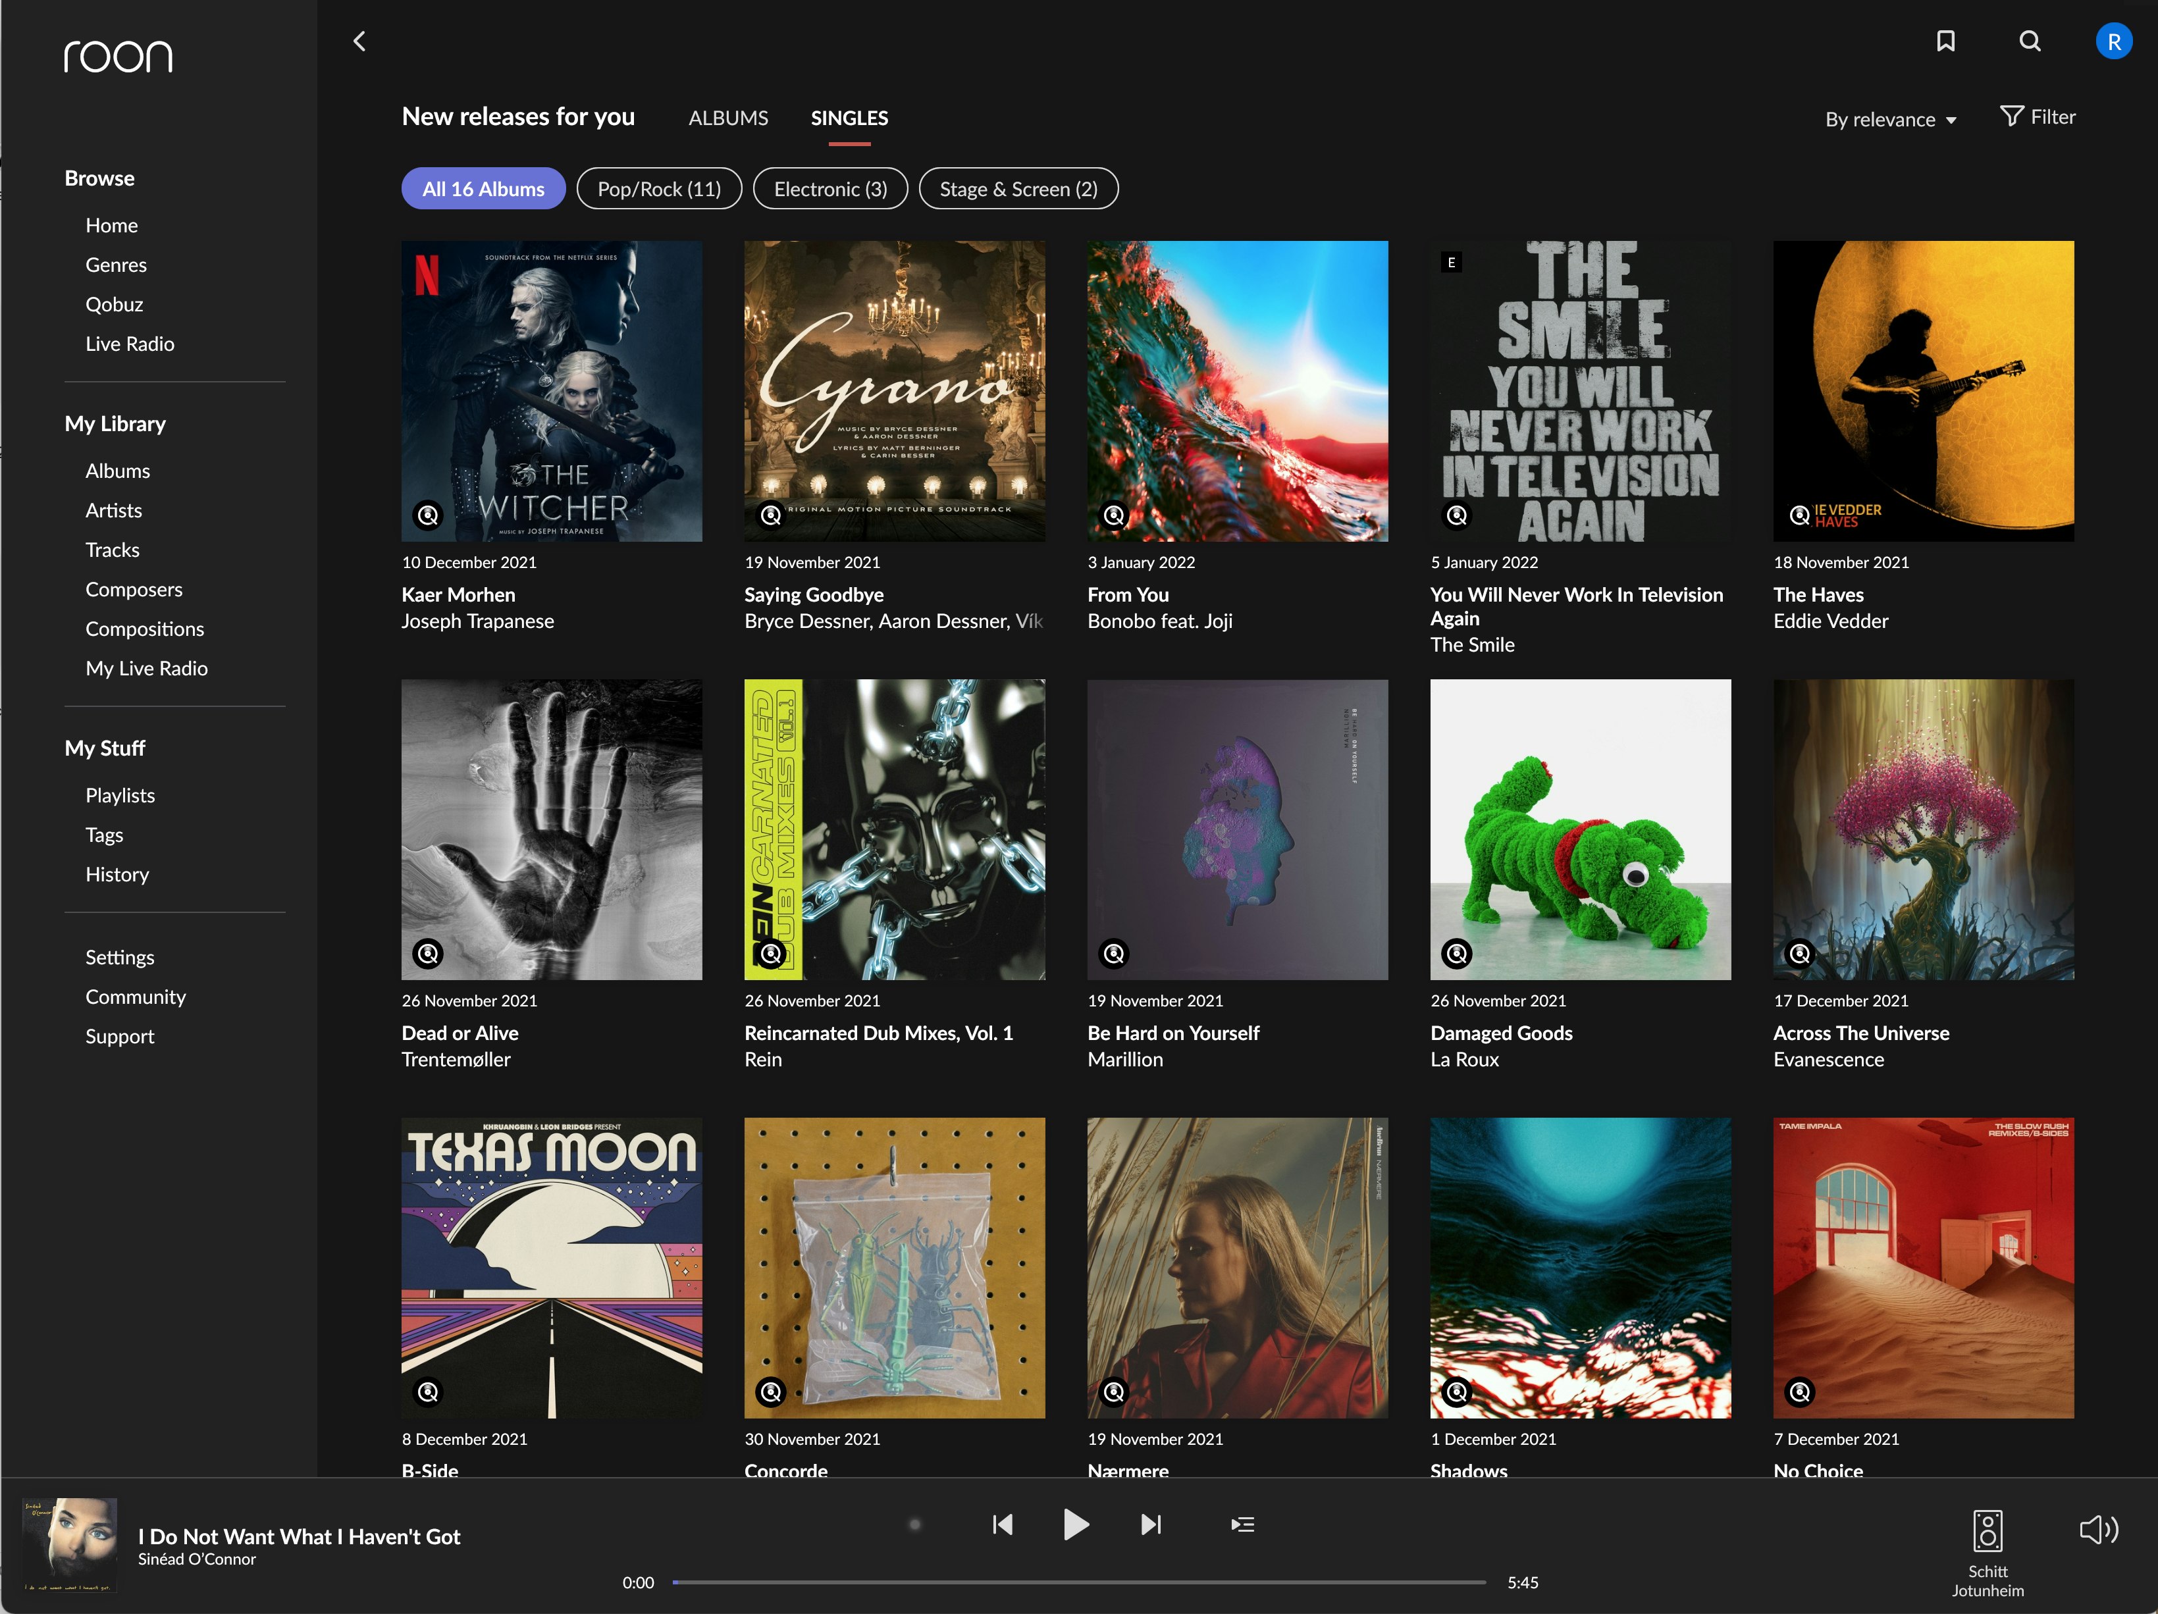Open the Filter options
Screen dimensions: 2158x1614
click(x=2038, y=117)
